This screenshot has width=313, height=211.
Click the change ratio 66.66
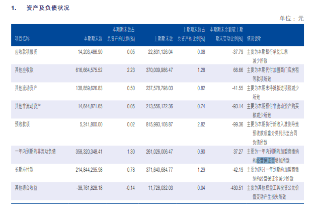(239, 70)
